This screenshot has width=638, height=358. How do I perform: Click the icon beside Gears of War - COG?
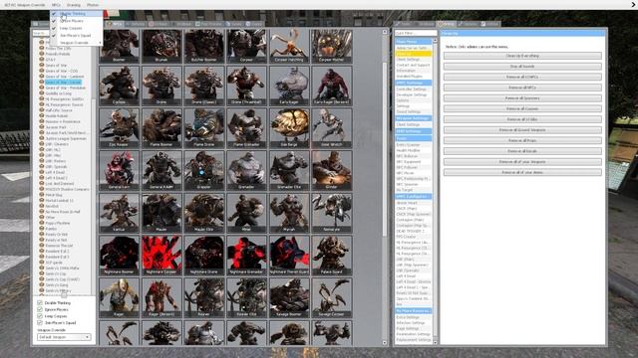click(x=42, y=71)
